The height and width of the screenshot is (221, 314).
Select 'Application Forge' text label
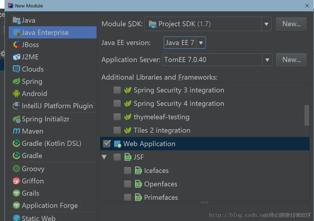click(50, 205)
